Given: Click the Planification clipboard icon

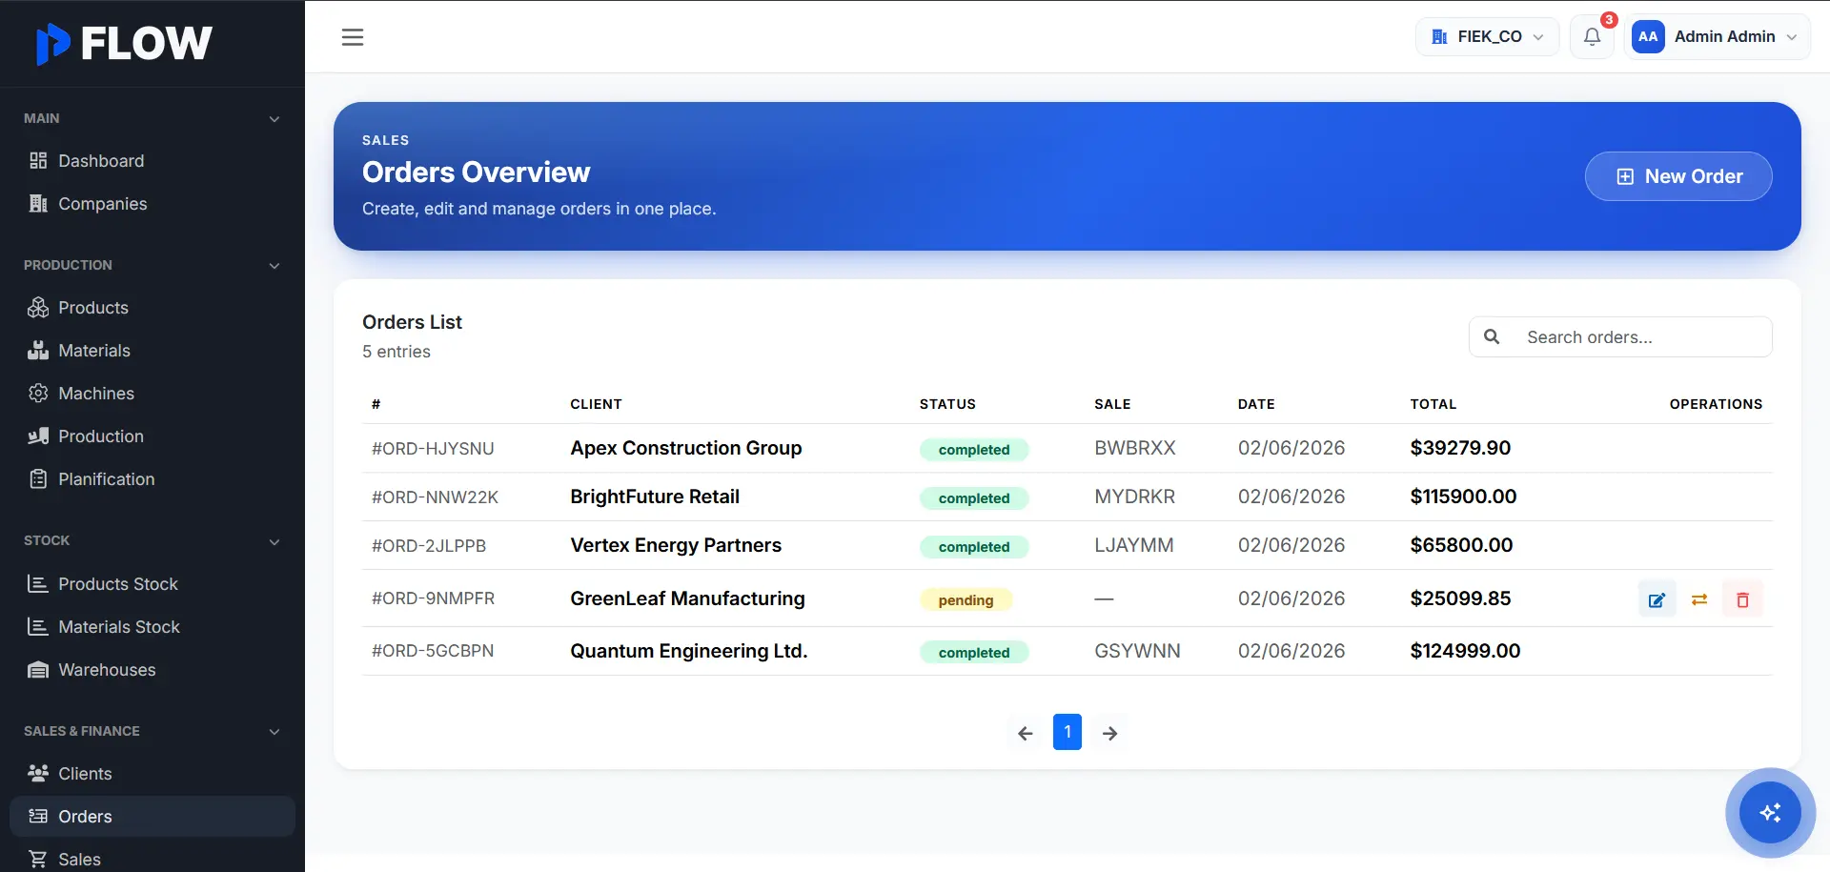Looking at the screenshot, I should [x=38, y=478].
